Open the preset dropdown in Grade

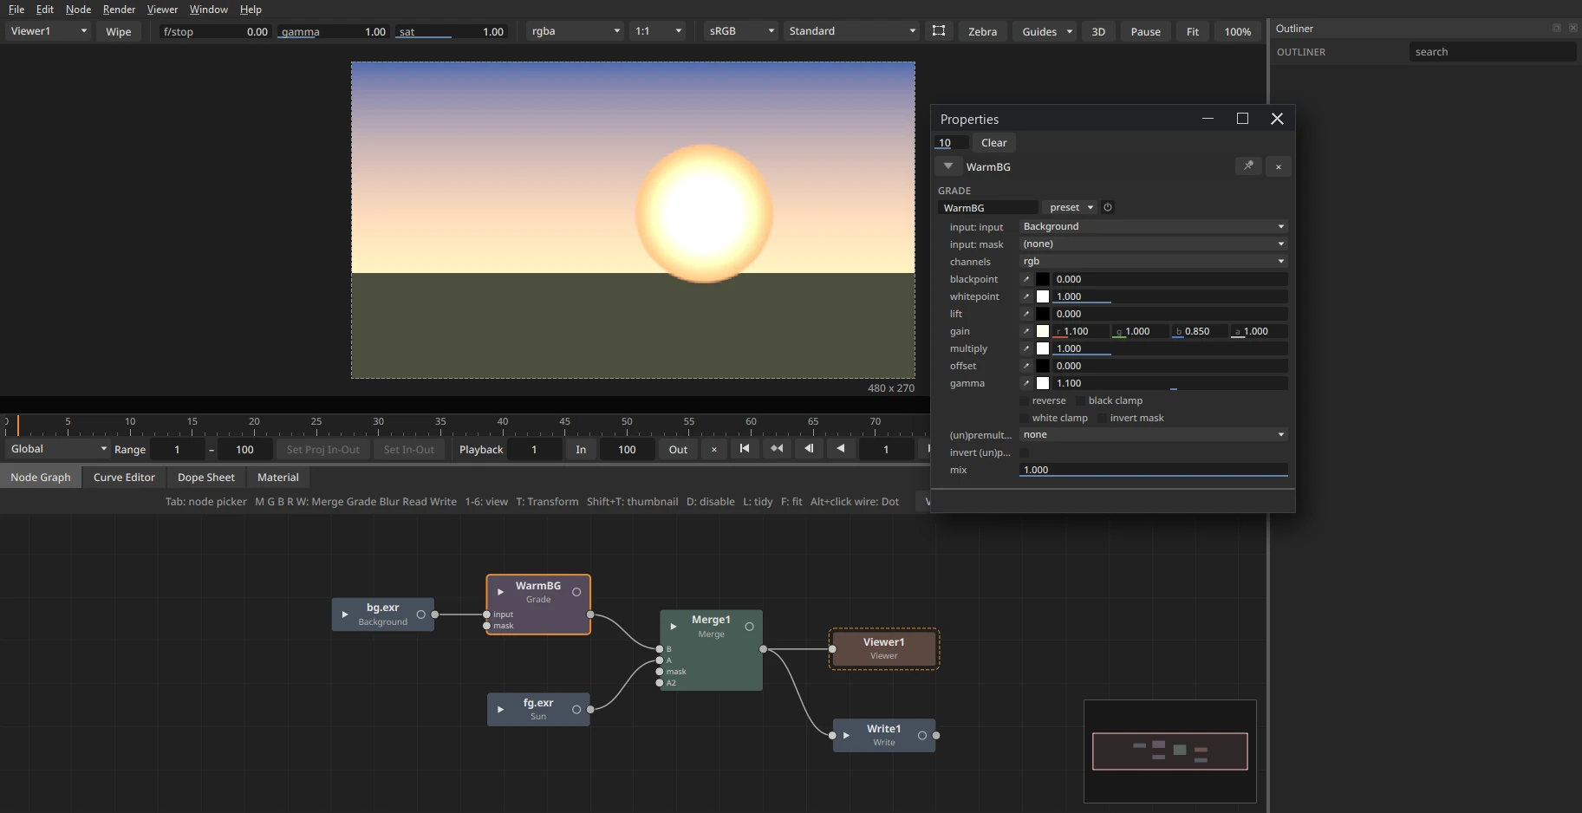tap(1071, 207)
